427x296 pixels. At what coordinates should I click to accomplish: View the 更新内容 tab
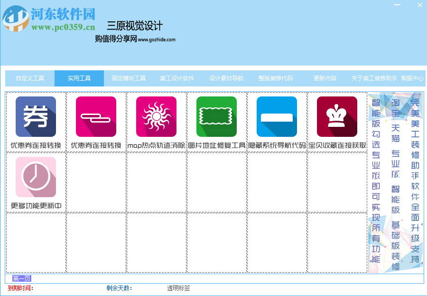point(325,78)
